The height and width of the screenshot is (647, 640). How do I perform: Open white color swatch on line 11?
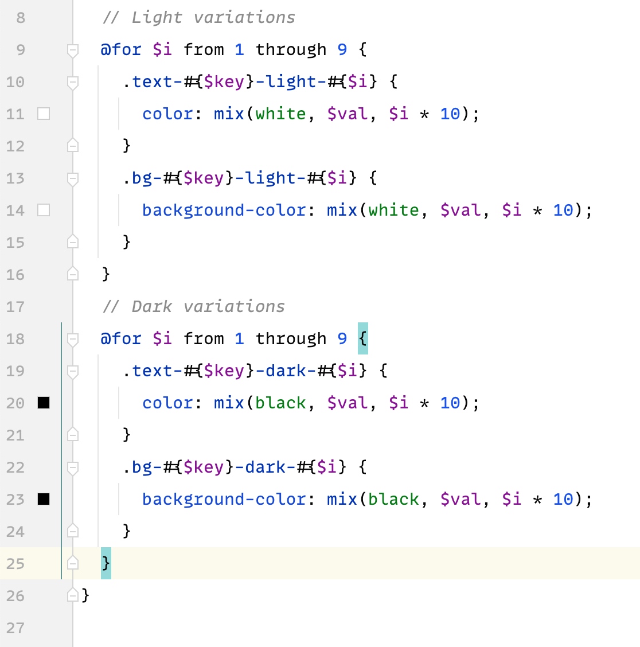coord(44,114)
